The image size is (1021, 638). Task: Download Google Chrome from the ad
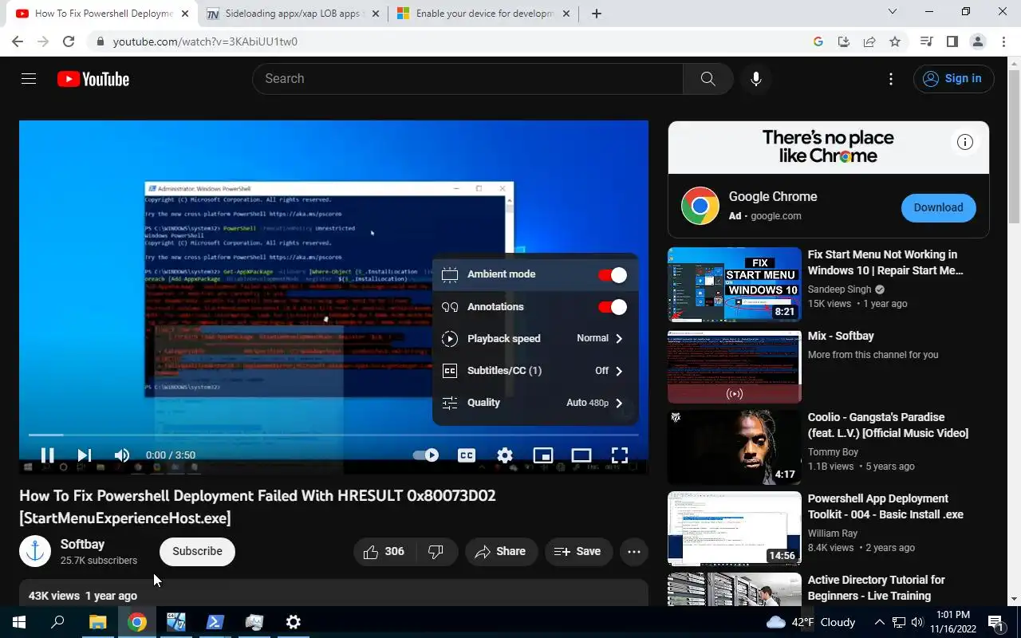tap(938, 207)
